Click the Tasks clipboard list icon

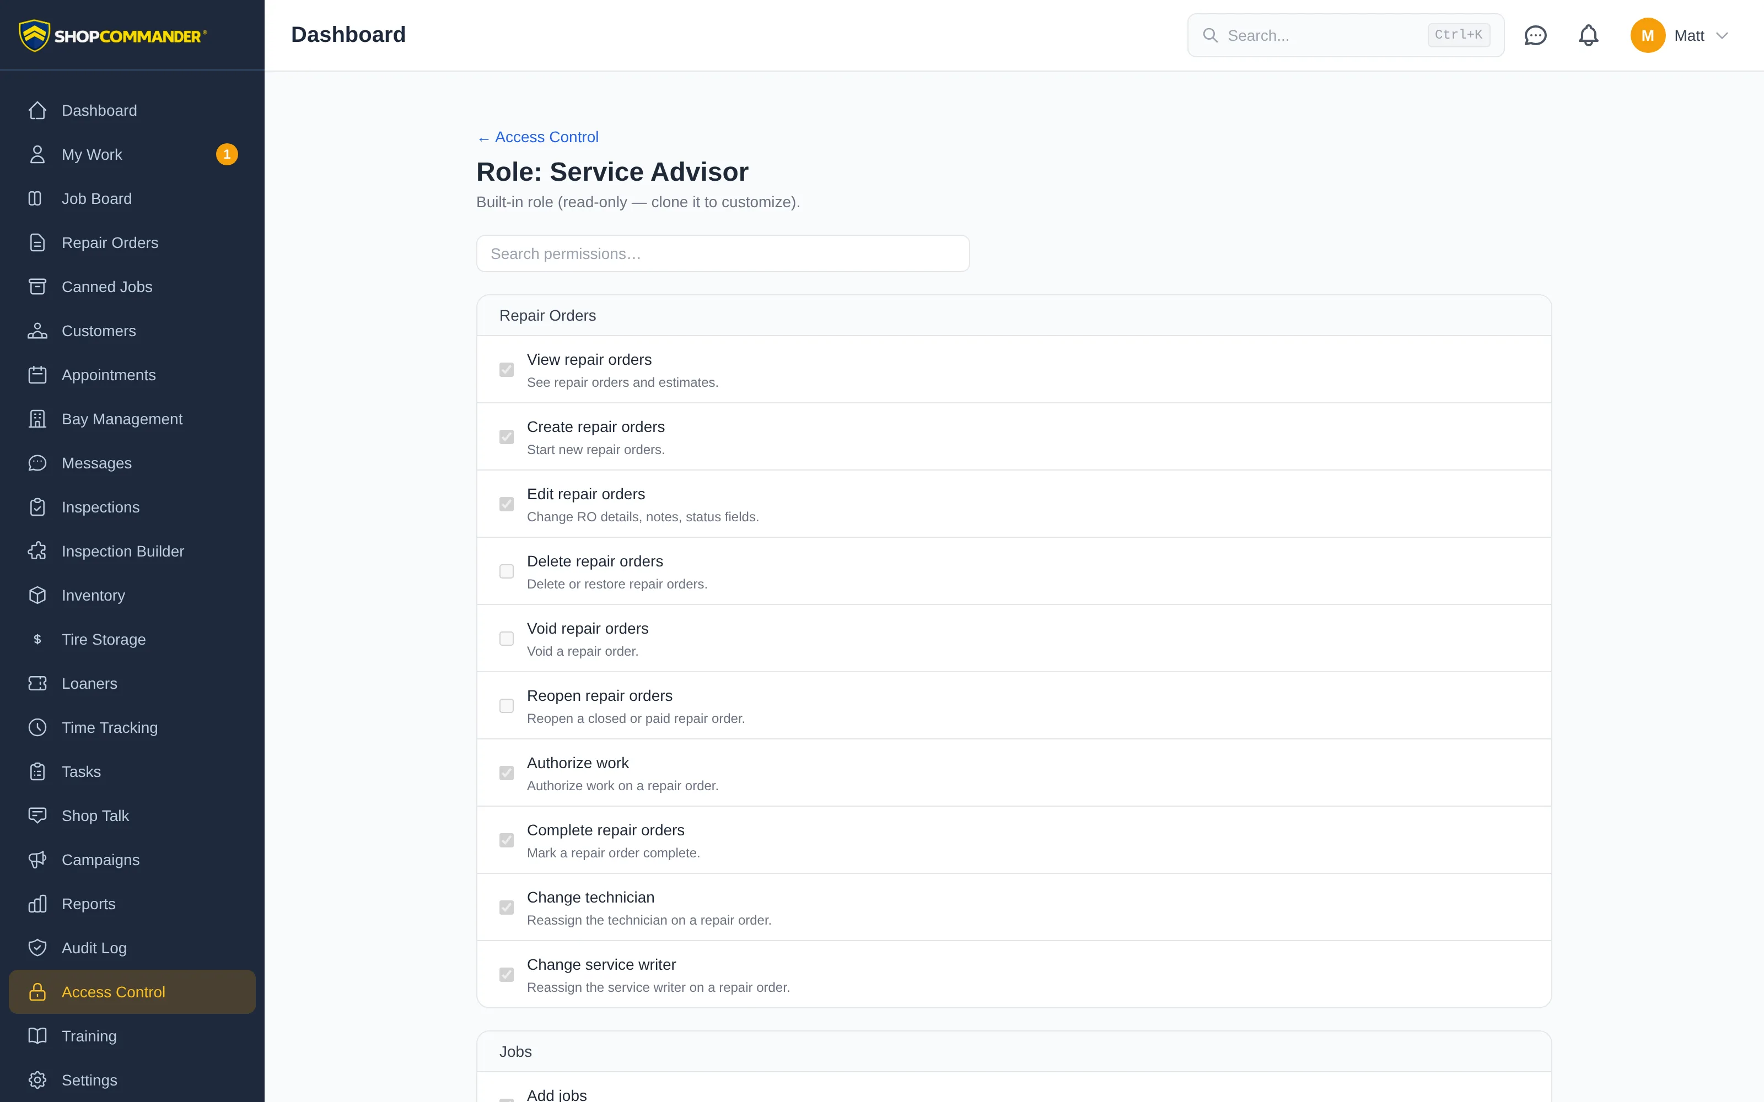[37, 772]
